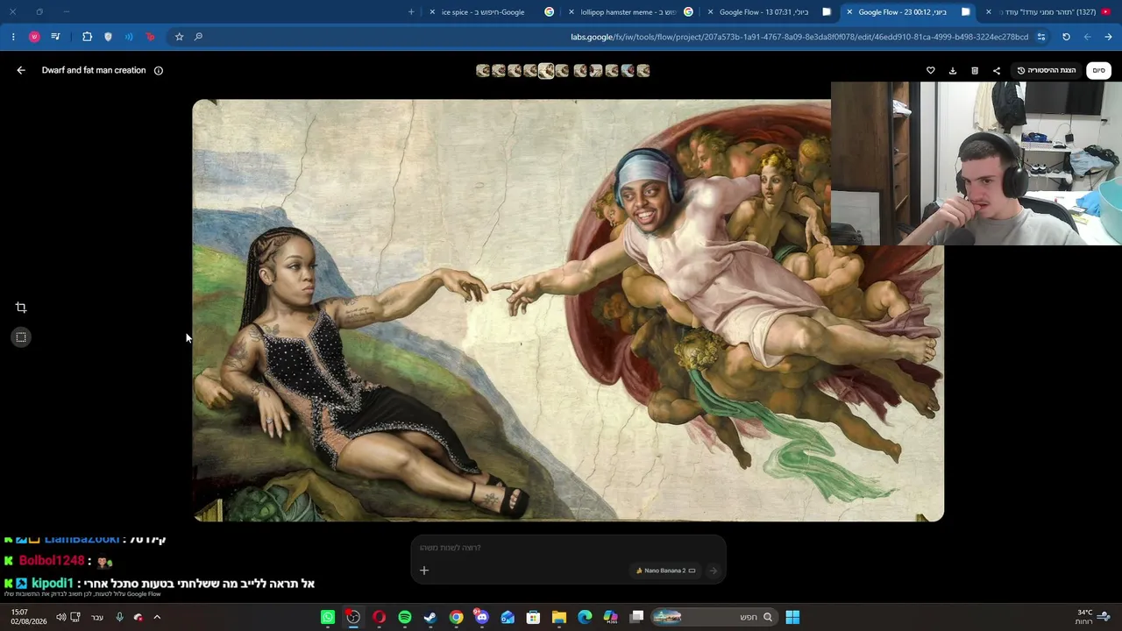Click the highlighted thumbnail in the version strip
This screenshot has height=631, width=1122.
[x=546, y=70]
